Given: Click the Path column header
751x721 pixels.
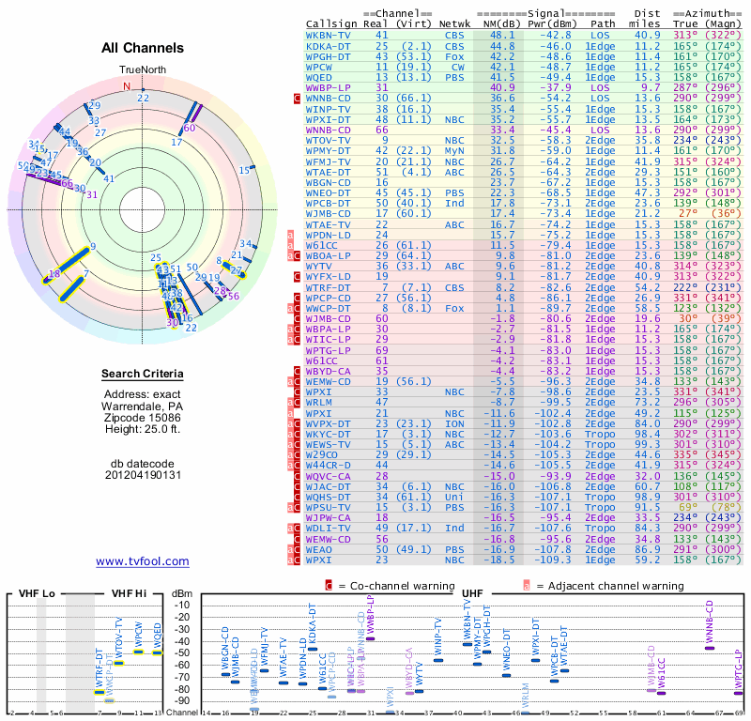Looking at the screenshot, I should point(603,24).
